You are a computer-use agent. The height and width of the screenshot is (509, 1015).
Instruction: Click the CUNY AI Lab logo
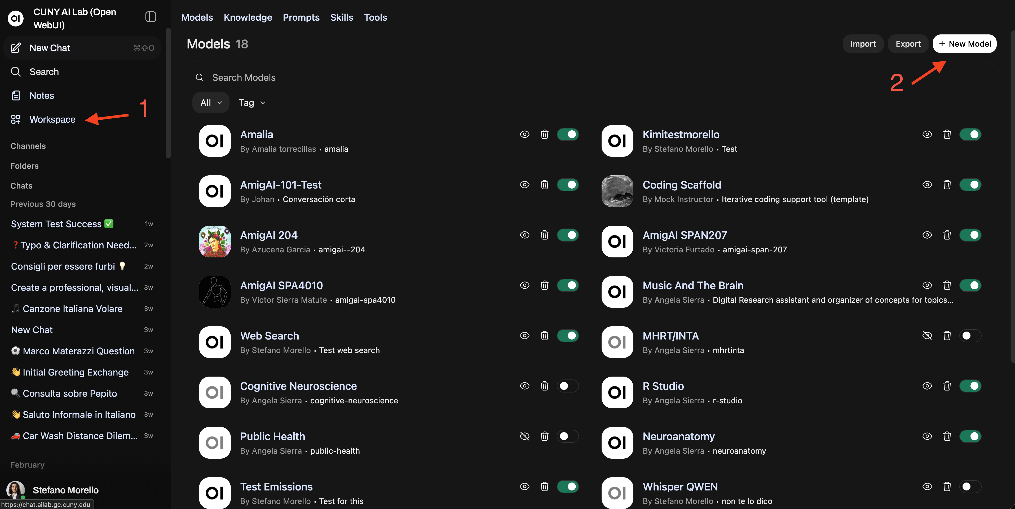(15, 18)
